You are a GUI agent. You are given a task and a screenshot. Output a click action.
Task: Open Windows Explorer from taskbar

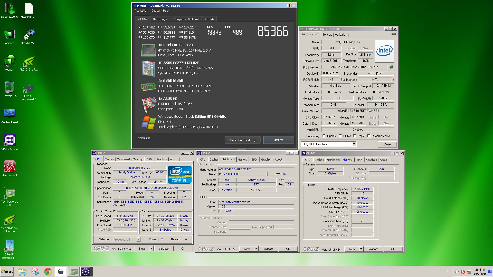pos(22,272)
